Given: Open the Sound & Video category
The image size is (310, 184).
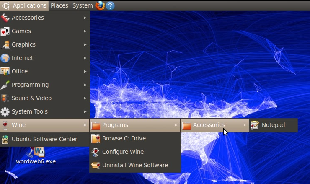Looking at the screenshot, I should (x=45, y=98).
